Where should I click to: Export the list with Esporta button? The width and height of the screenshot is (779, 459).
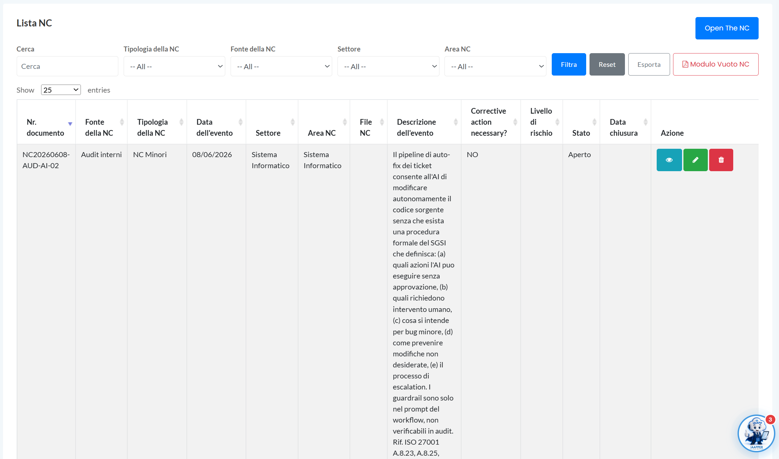click(649, 64)
